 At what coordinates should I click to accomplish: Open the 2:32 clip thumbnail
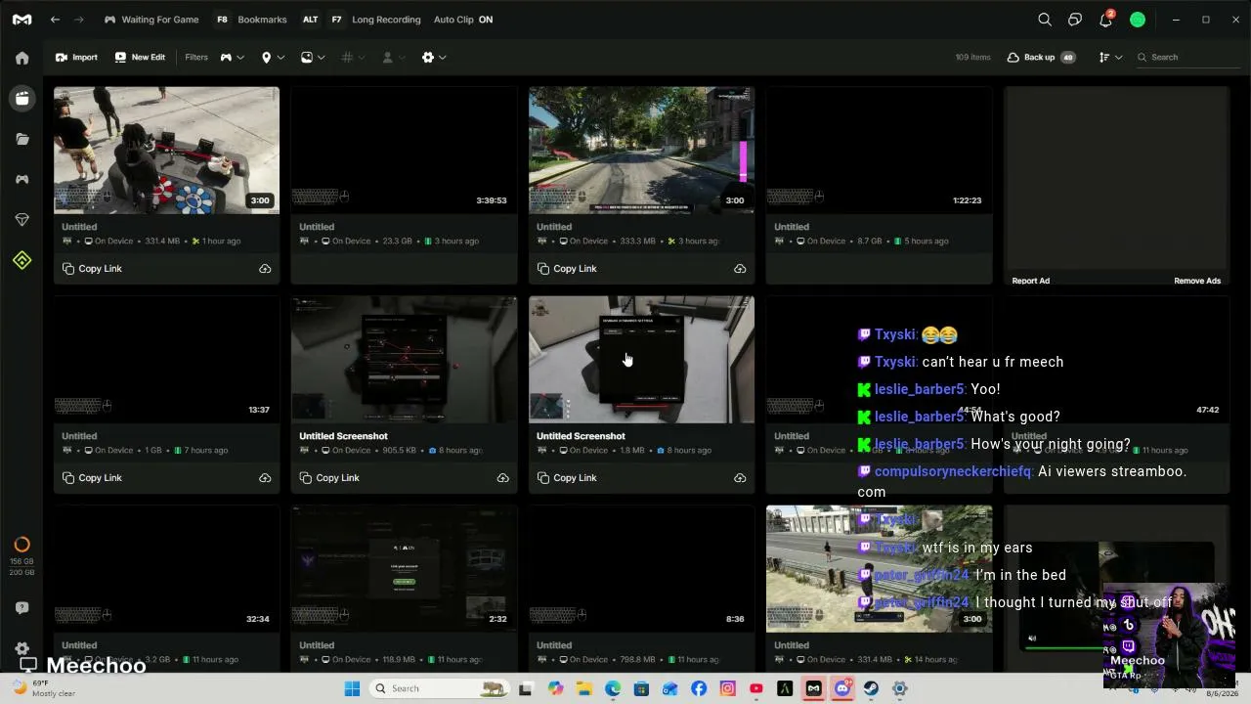tap(404, 569)
